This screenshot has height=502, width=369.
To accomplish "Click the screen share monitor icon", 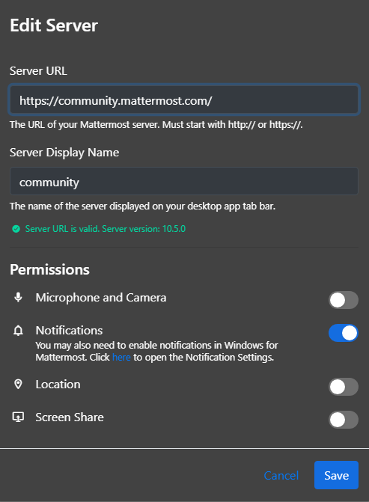I will 18,417.
